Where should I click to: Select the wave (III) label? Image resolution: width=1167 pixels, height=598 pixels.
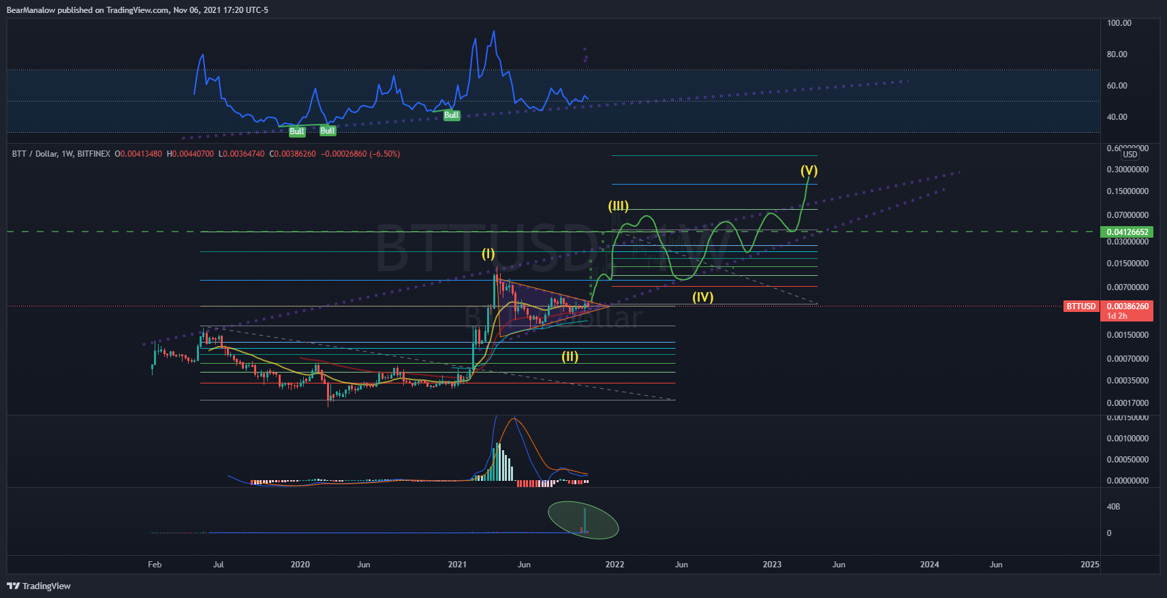click(618, 206)
